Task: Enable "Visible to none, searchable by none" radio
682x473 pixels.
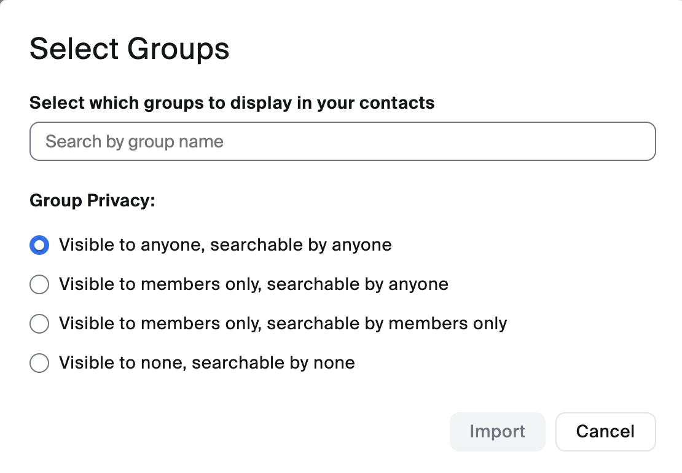Action: 39,363
